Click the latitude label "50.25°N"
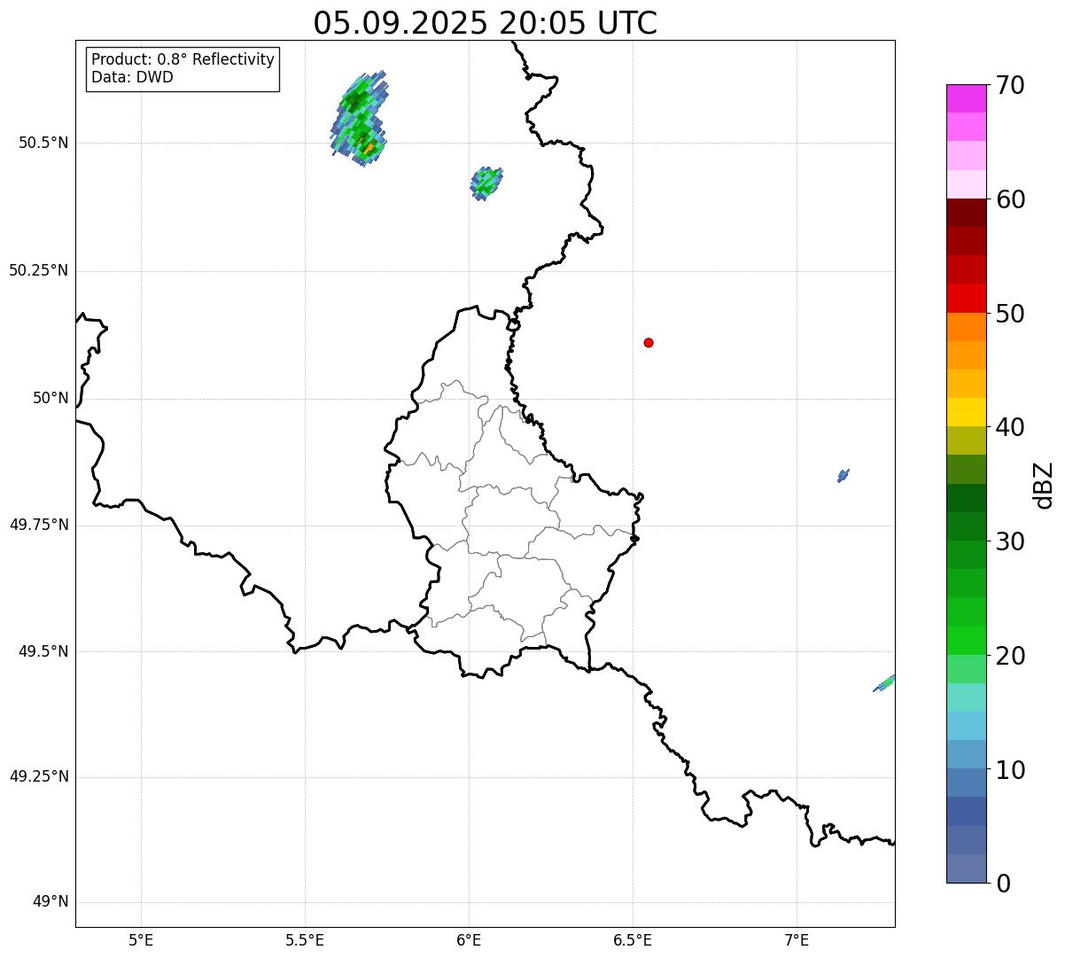This screenshot has width=1065, height=958. (x=38, y=270)
